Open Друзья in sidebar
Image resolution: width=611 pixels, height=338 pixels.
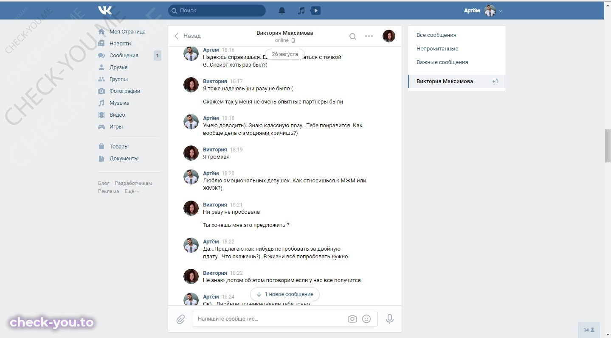tap(118, 67)
